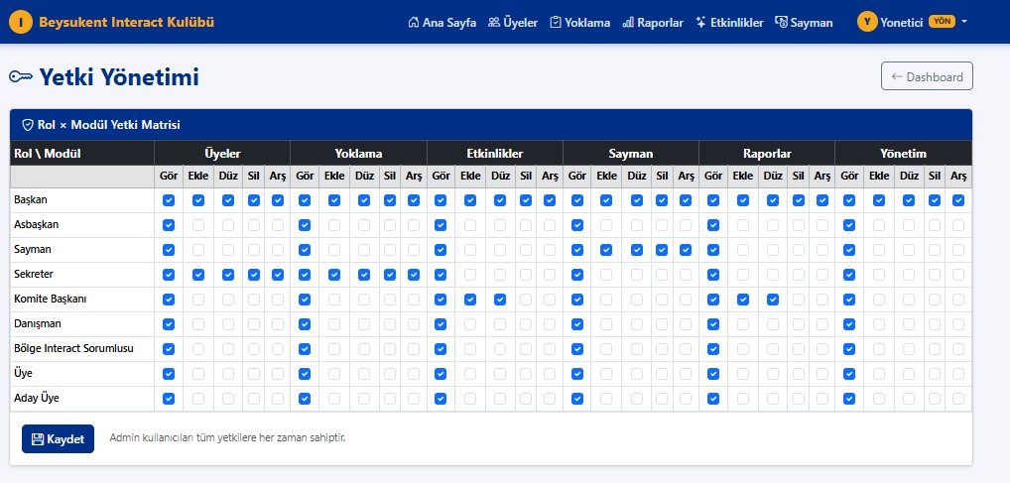Image resolution: width=1010 pixels, height=483 pixels.
Task: Check Aday Üye's Yönetim Arş checkbox
Action: pos(958,399)
